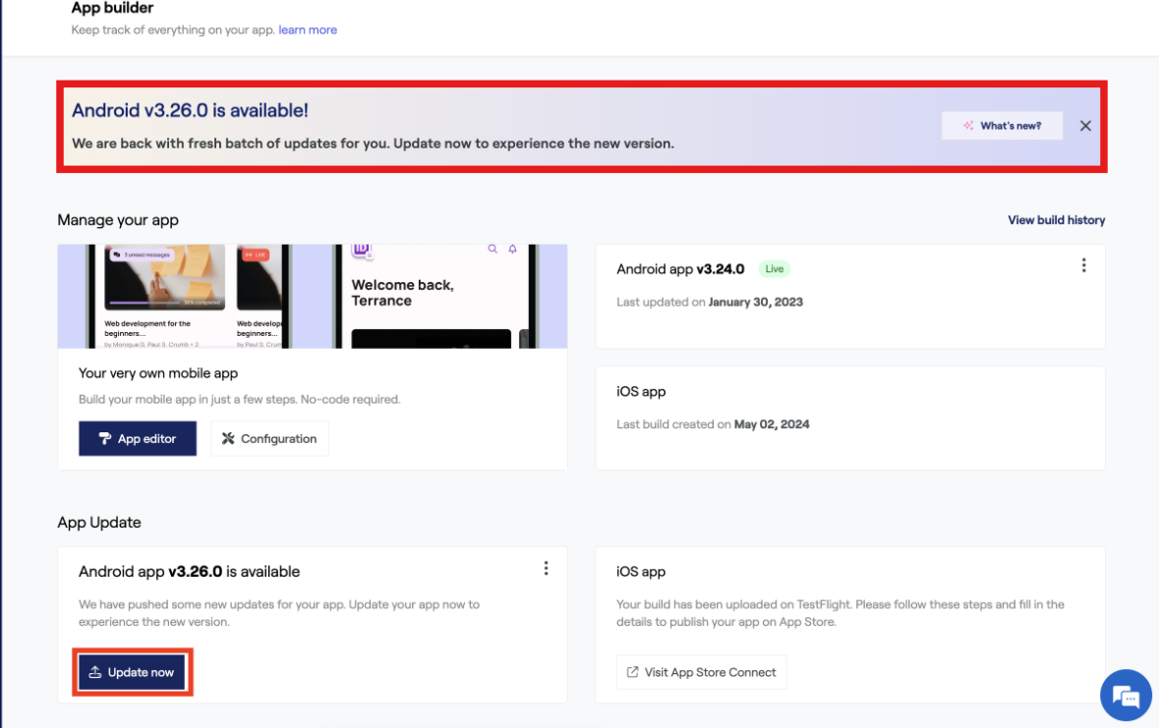
Task: Follow the learn more link
Action: click(308, 30)
